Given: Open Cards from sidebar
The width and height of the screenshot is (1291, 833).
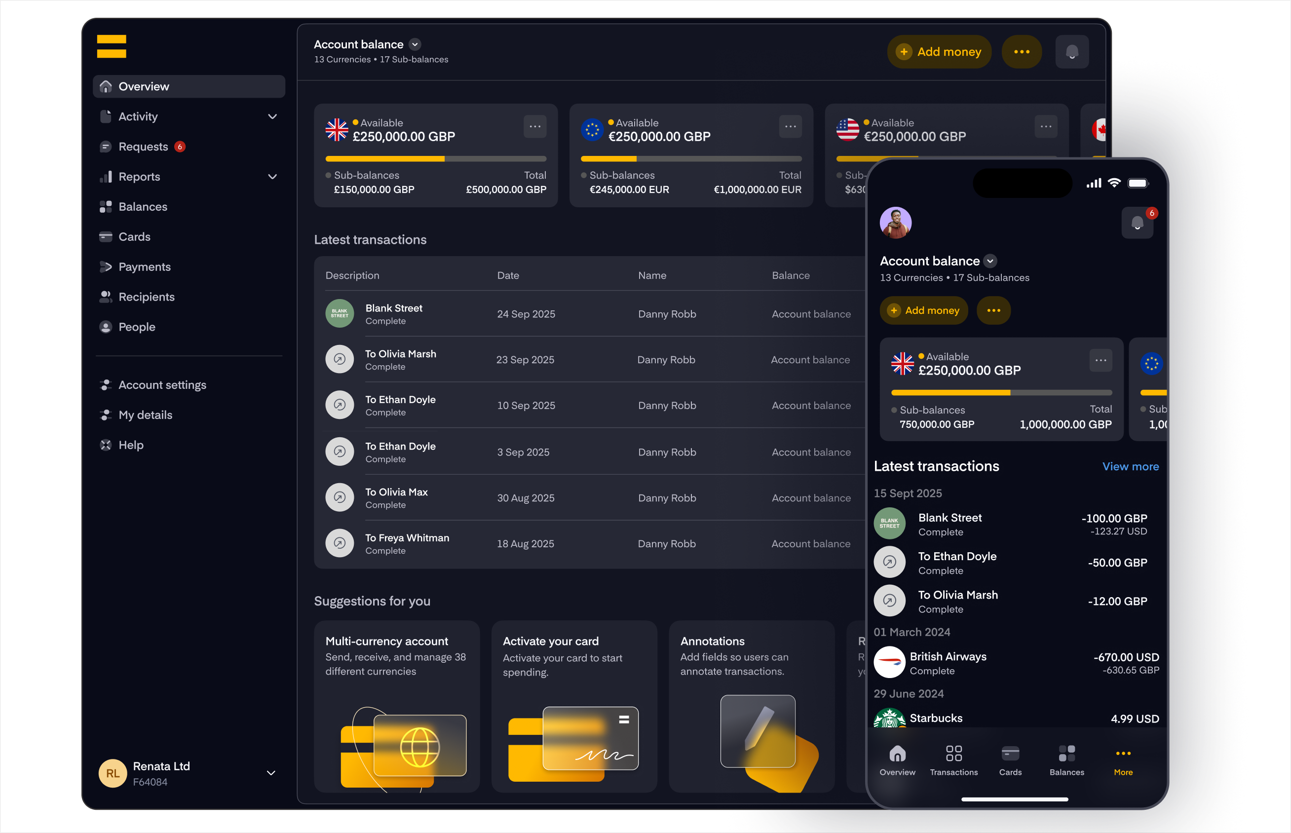Looking at the screenshot, I should point(134,237).
